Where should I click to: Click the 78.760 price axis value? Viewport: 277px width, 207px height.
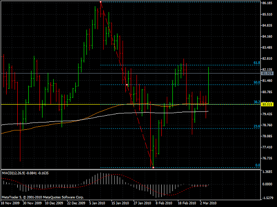coord(267,125)
